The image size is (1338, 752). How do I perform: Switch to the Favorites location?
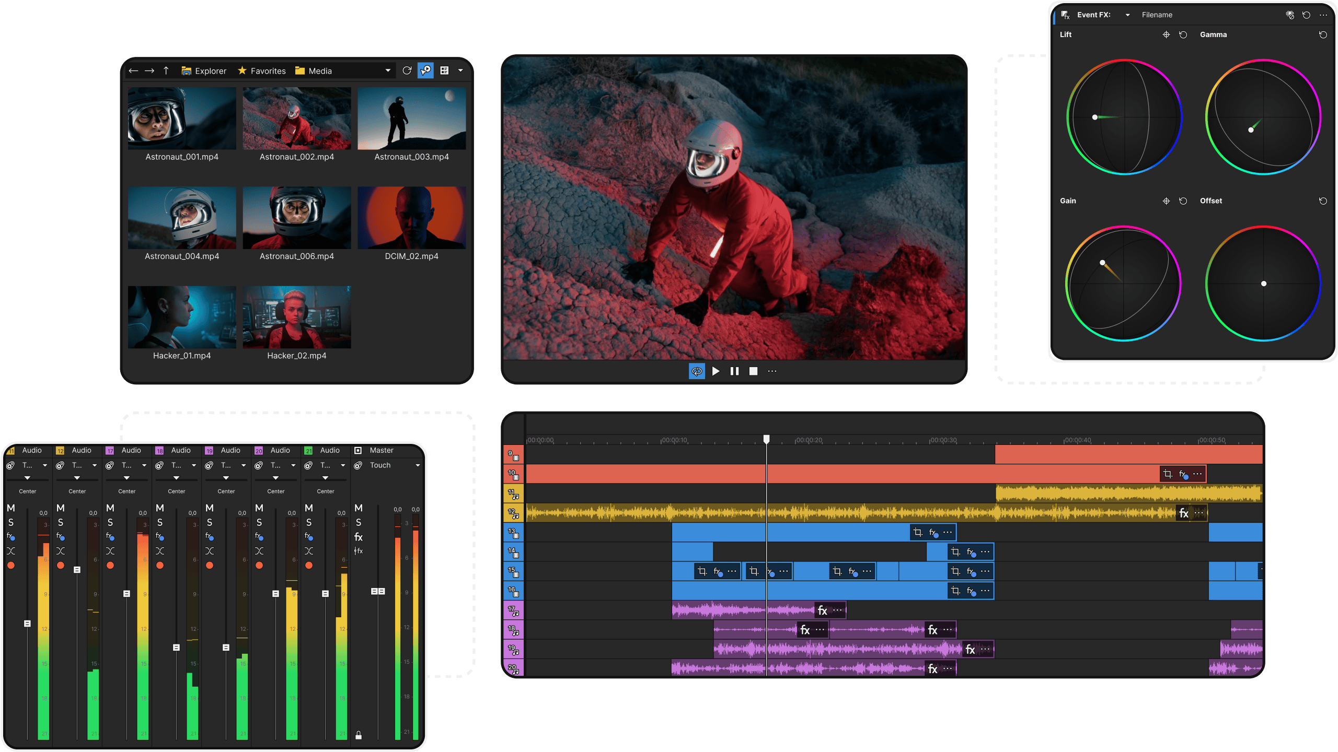[262, 70]
